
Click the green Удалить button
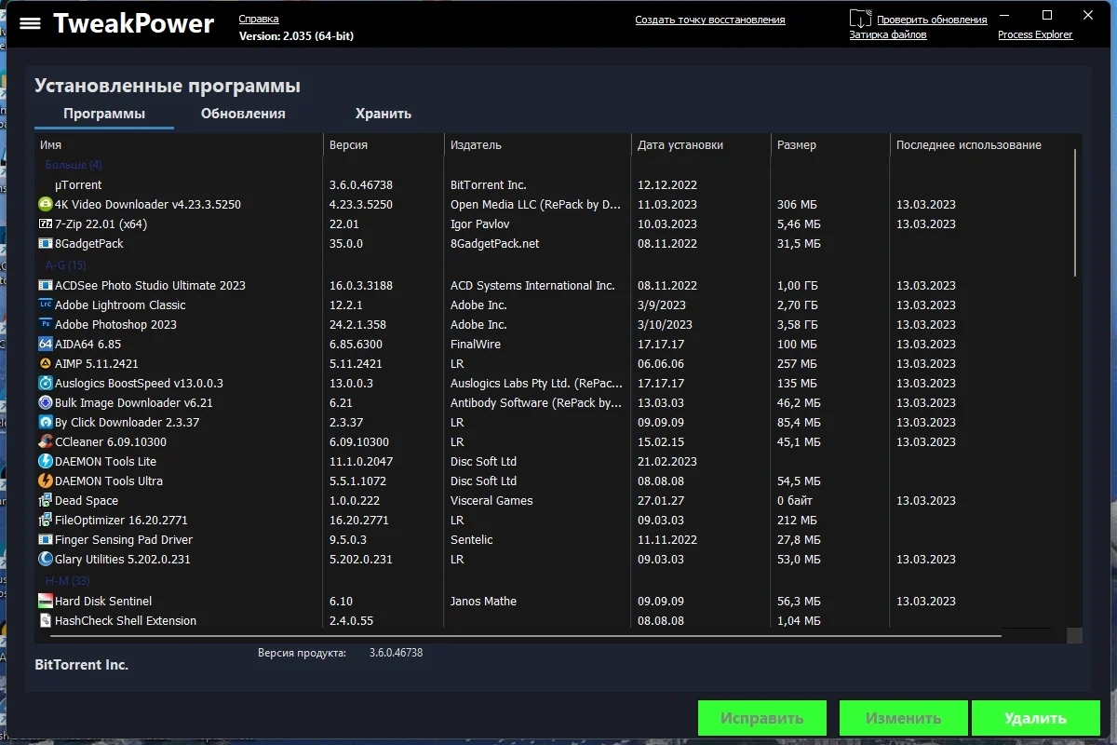[1036, 718]
